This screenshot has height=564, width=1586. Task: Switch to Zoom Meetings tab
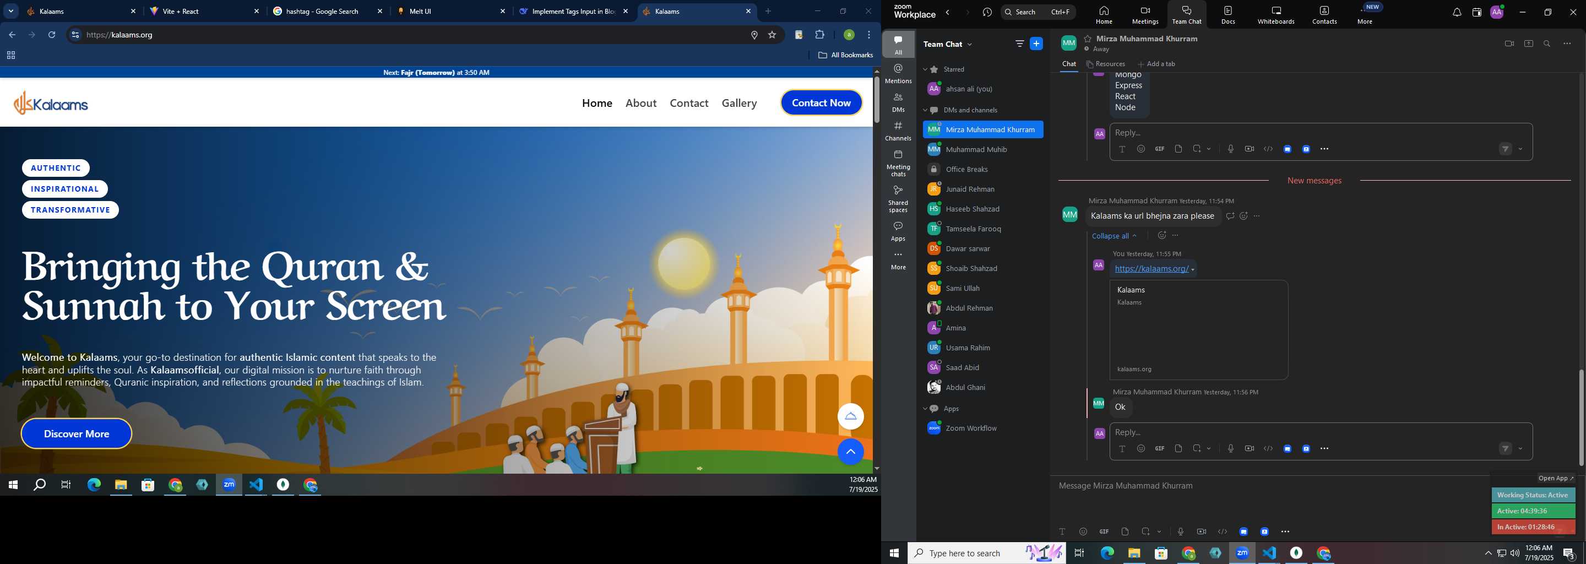click(1145, 15)
